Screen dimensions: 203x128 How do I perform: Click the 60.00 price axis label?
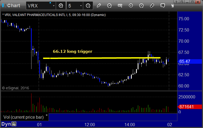(184, 86)
